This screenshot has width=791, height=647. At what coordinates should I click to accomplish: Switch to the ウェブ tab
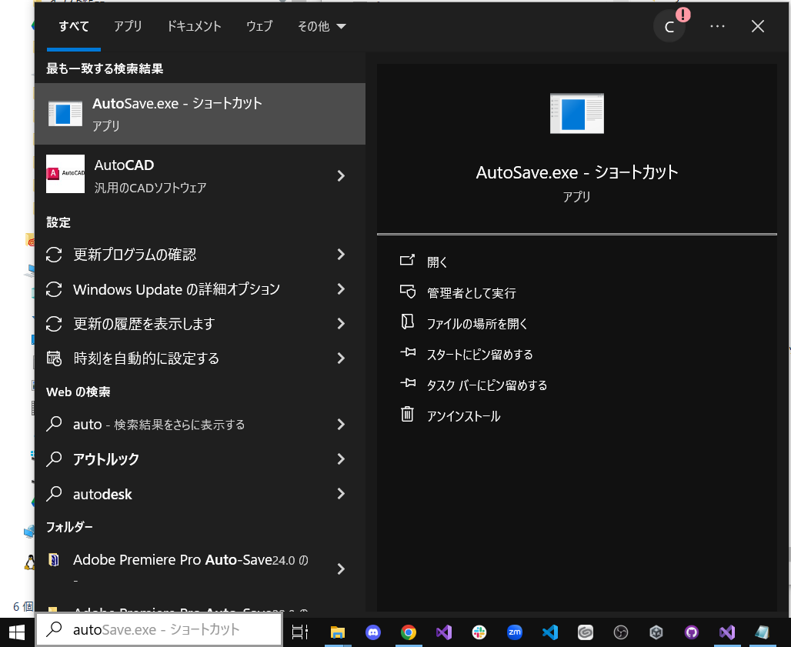coord(259,26)
